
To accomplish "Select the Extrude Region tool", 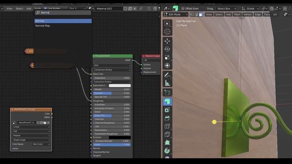I will tap(167, 102).
